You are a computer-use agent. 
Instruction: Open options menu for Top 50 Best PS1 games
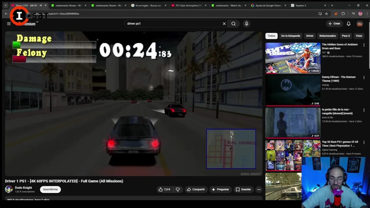(x=364, y=142)
